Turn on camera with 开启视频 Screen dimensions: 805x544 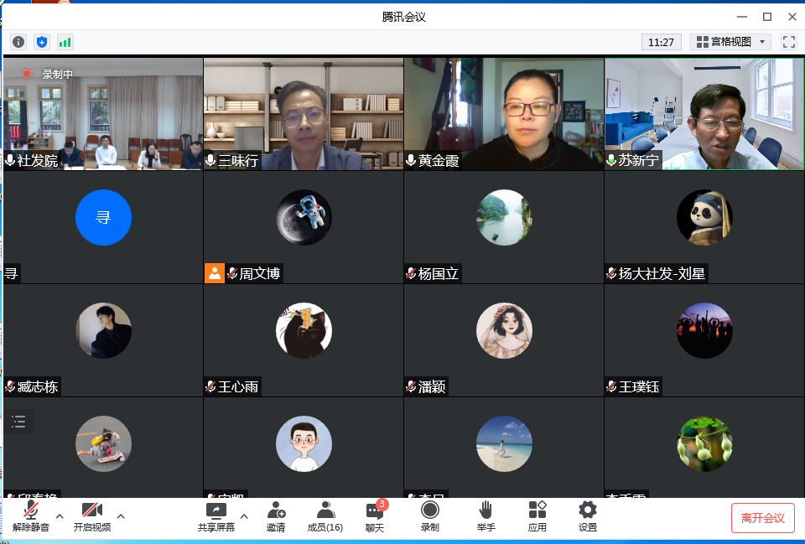(x=91, y=516)
